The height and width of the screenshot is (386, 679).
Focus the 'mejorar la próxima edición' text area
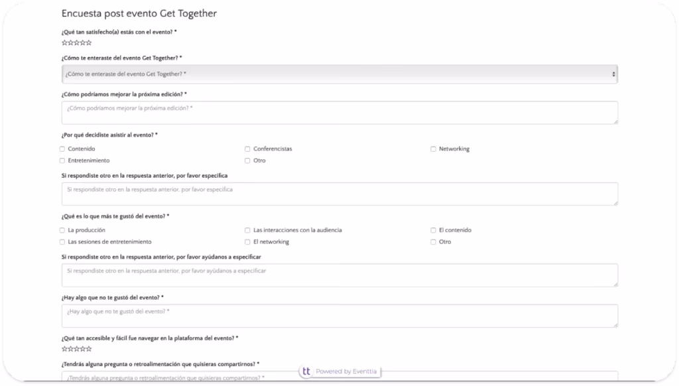[339, 113]
